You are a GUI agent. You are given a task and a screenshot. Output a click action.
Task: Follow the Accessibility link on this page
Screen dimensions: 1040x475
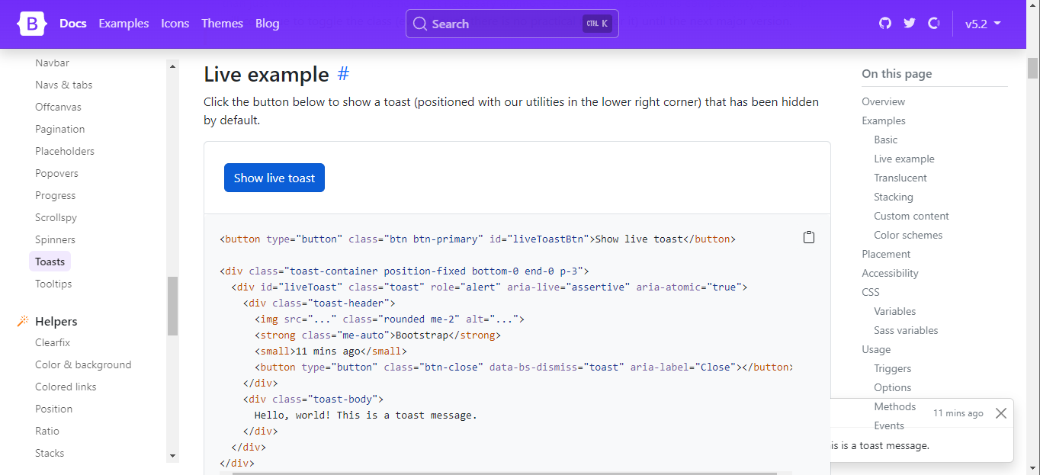tap(889, 273)
